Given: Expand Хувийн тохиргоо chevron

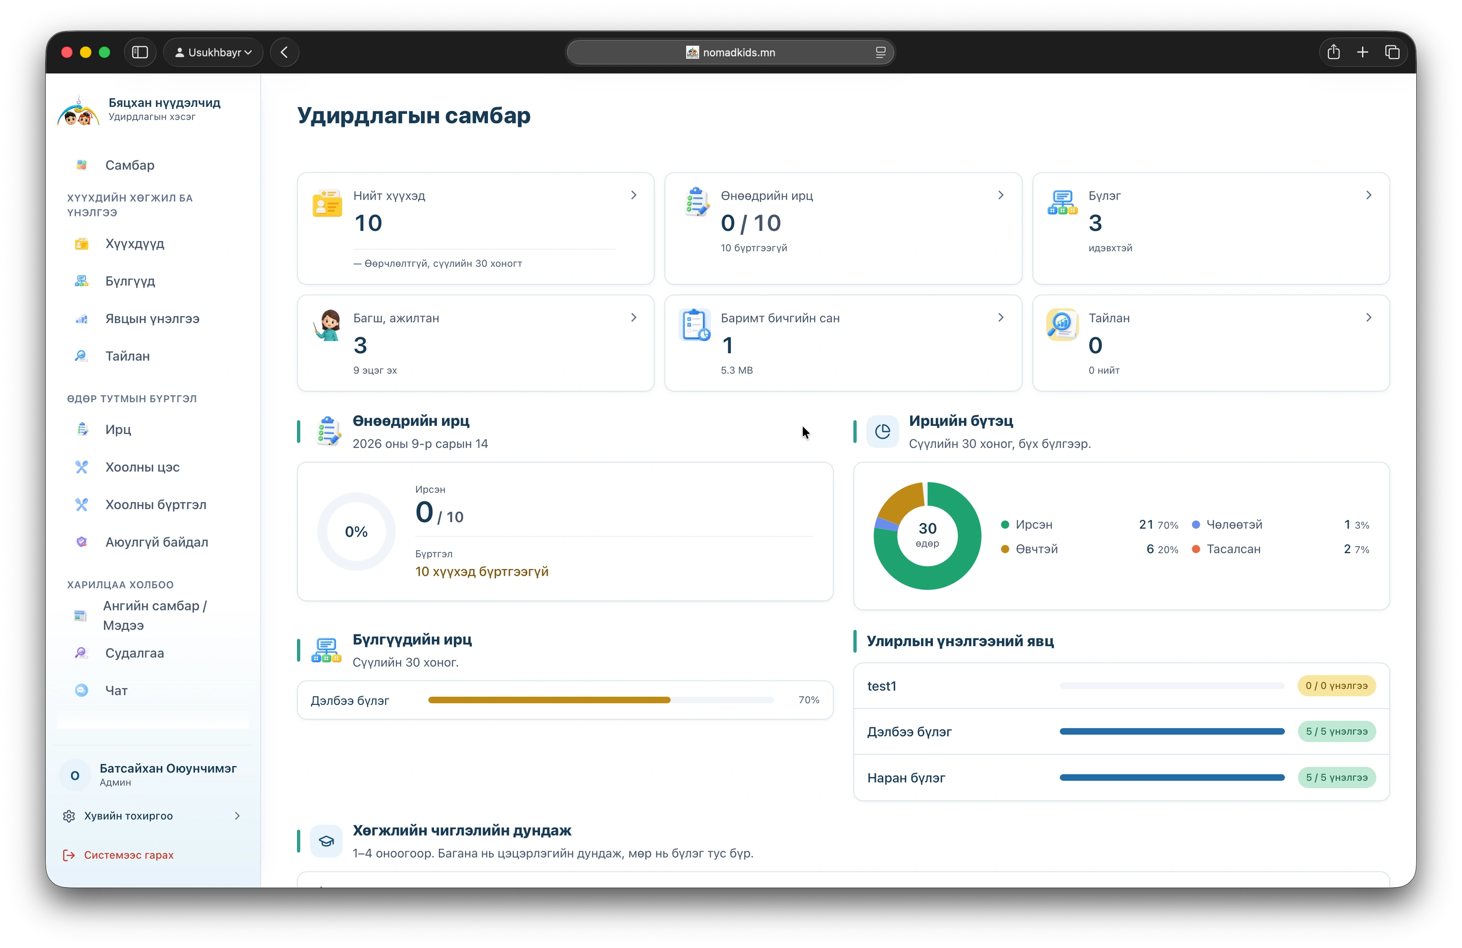Looking at the screenshot, I should (x=237, y=816).
